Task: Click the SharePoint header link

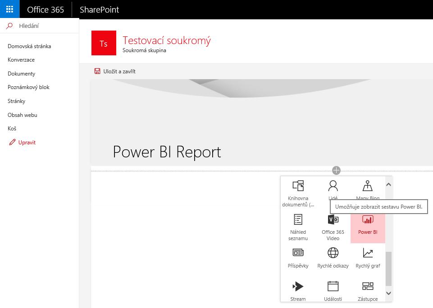Action: coord(100,9)
